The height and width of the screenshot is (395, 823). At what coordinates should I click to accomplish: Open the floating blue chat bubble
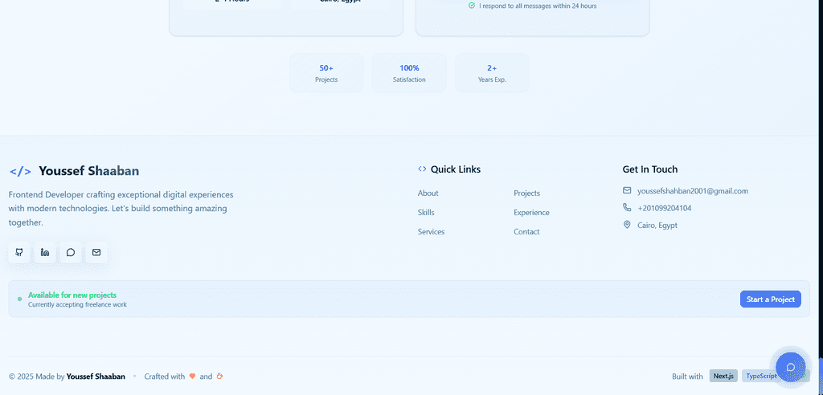[x=791, y=367]
